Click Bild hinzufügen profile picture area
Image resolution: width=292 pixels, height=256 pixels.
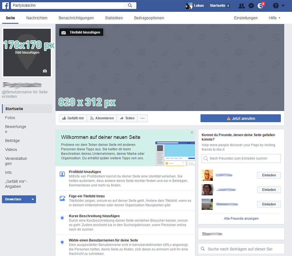[x=27, y=52]
